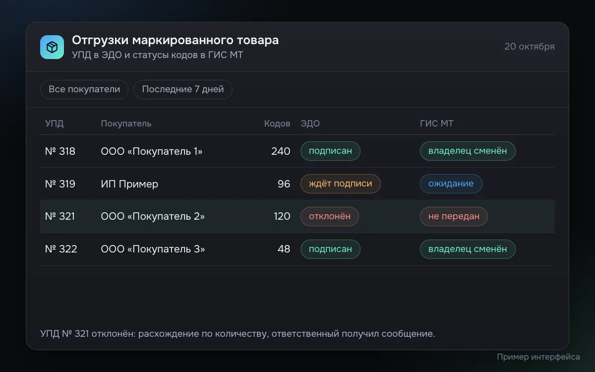Click the "подписан" badge for № 318
595x372 pixels.
[x=330, y=151]
